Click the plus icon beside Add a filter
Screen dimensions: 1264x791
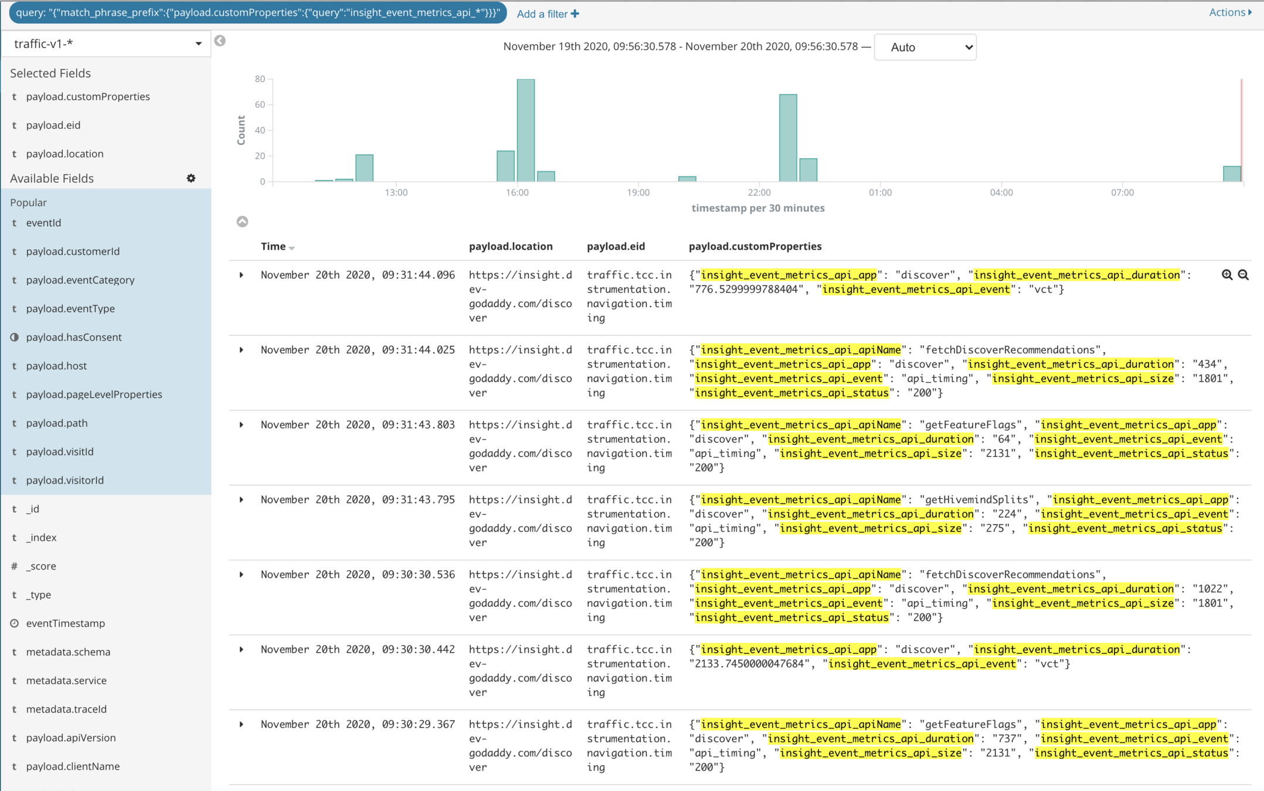coord(575,13)
